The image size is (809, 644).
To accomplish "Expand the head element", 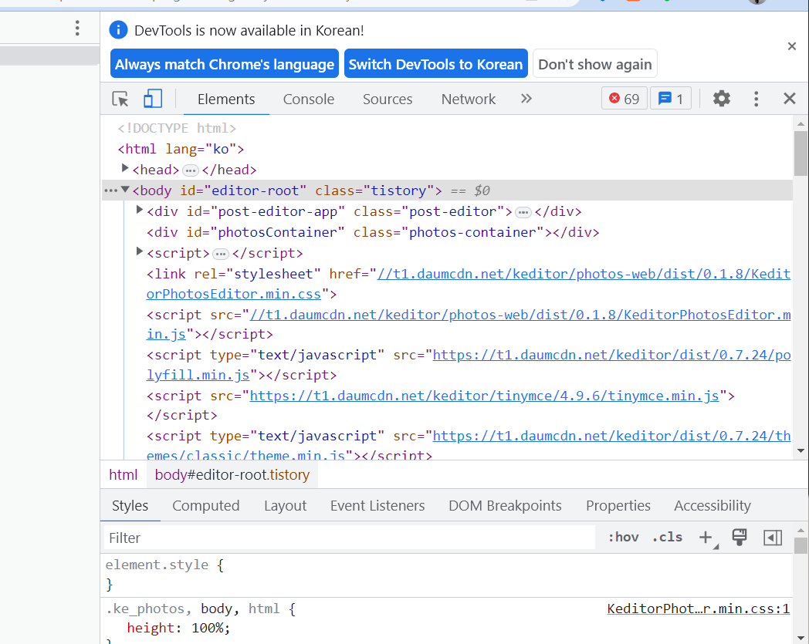I will click(125, 168).
